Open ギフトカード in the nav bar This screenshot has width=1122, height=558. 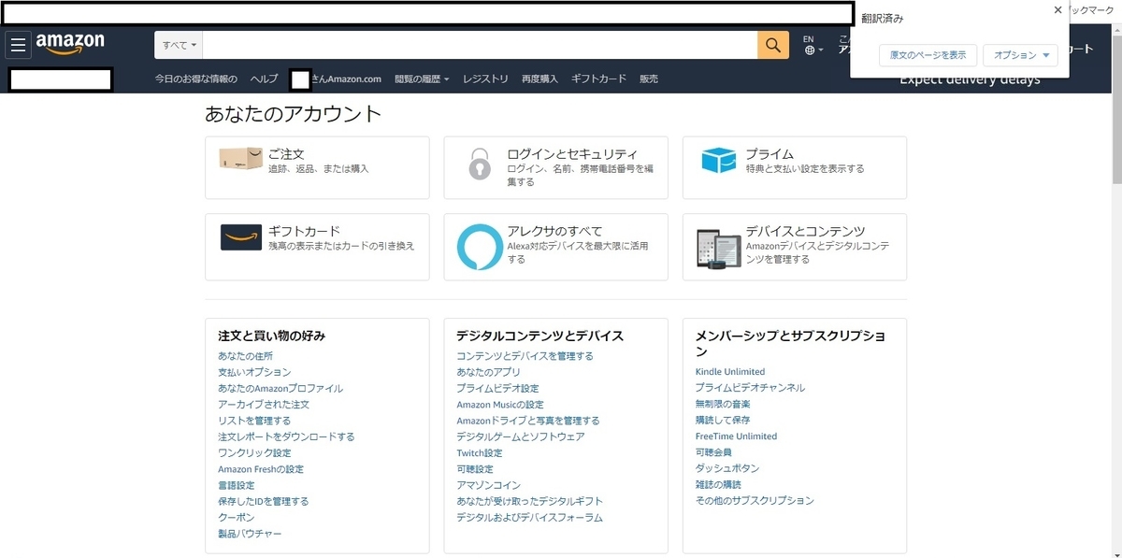[598, 79]
